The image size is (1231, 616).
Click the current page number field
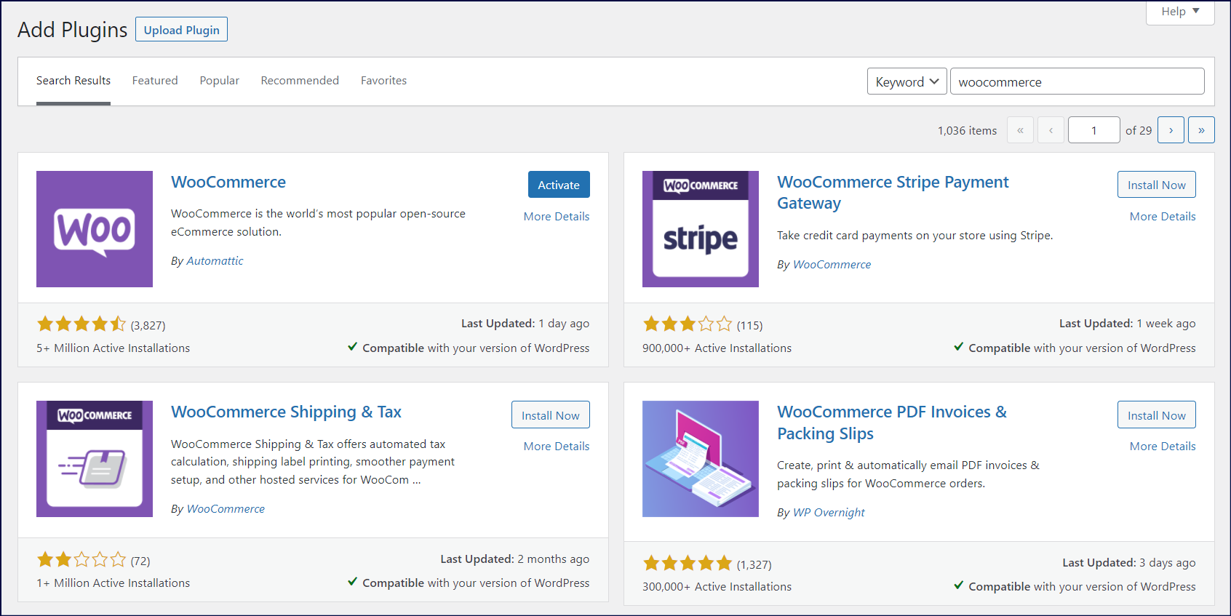1093,130
